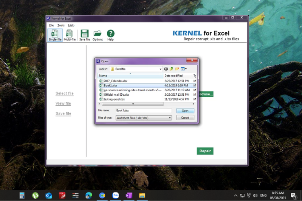Open Outlook from the taskbar
The height and width of the screenshot is (201, 302).
pos(49,196)
